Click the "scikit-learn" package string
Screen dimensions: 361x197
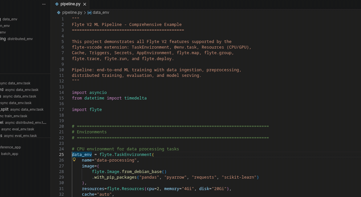pos(239,177)
